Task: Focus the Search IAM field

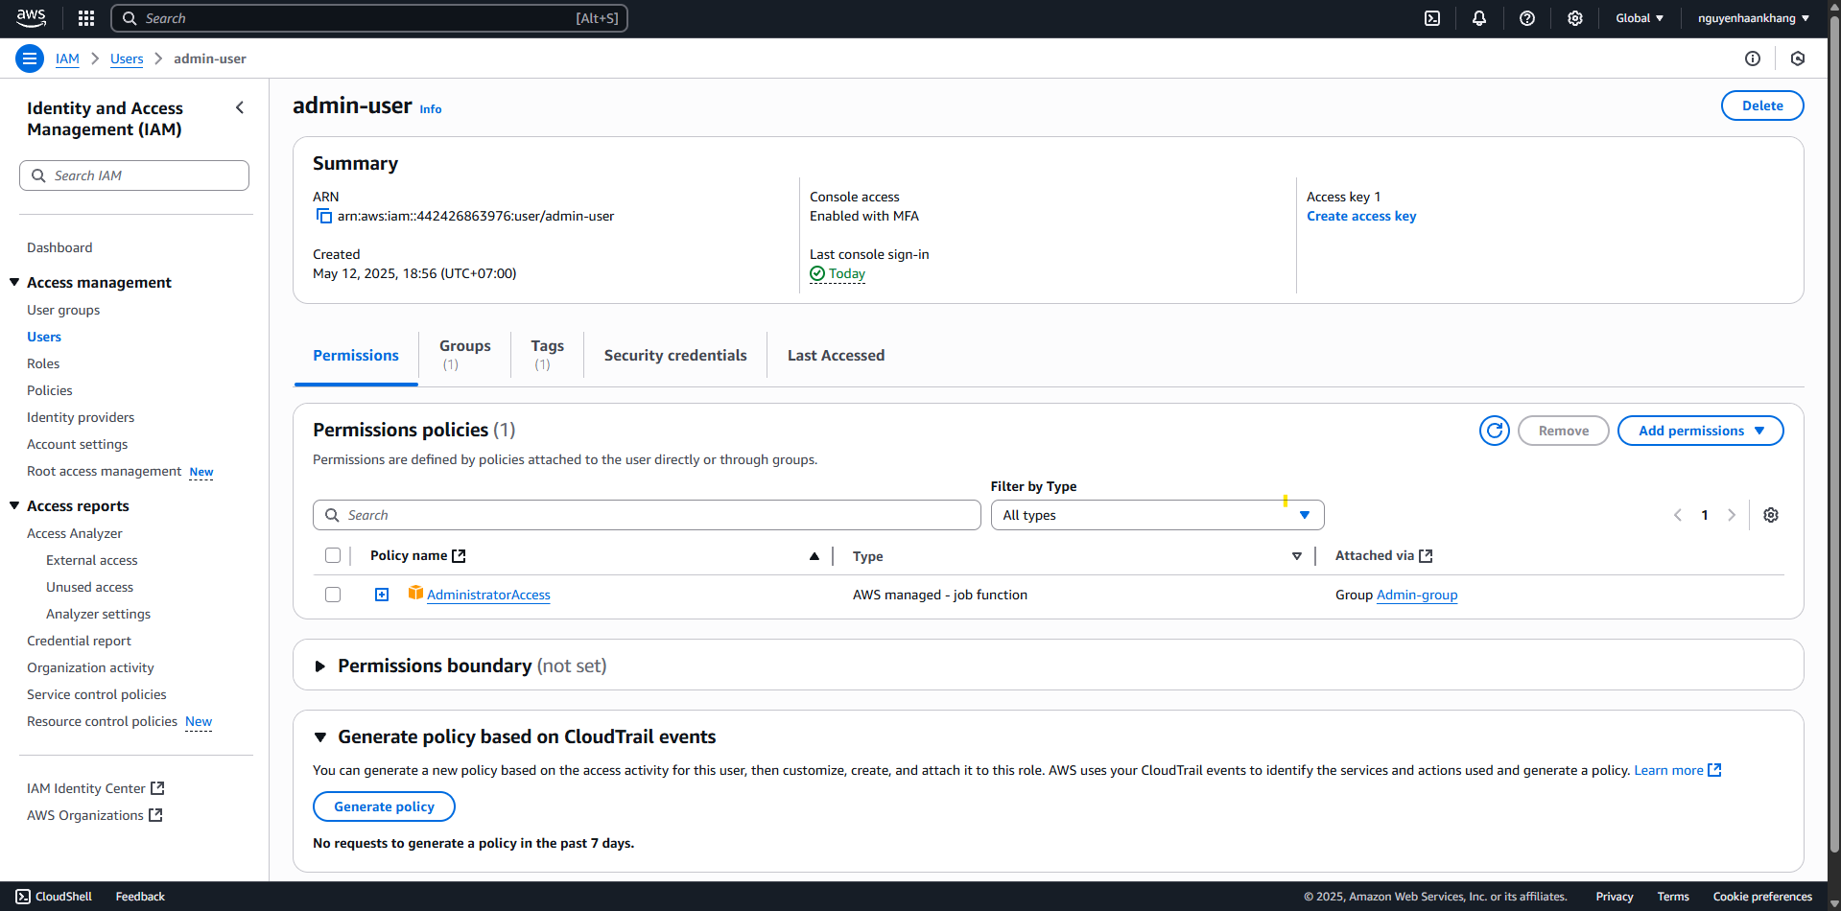Action: click(x=134, y=175)
